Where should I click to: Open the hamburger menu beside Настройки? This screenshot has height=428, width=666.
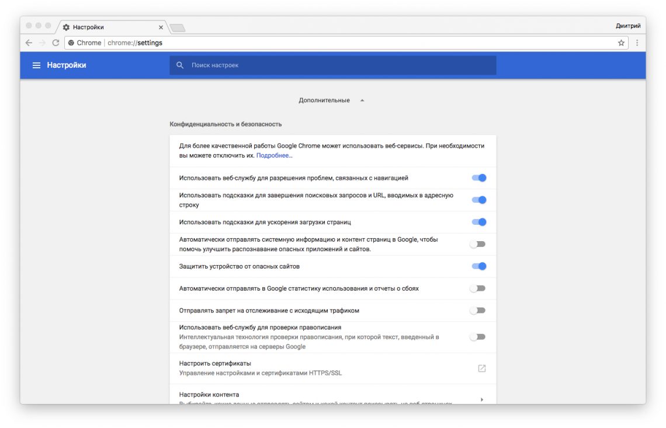tap(36, 65)
